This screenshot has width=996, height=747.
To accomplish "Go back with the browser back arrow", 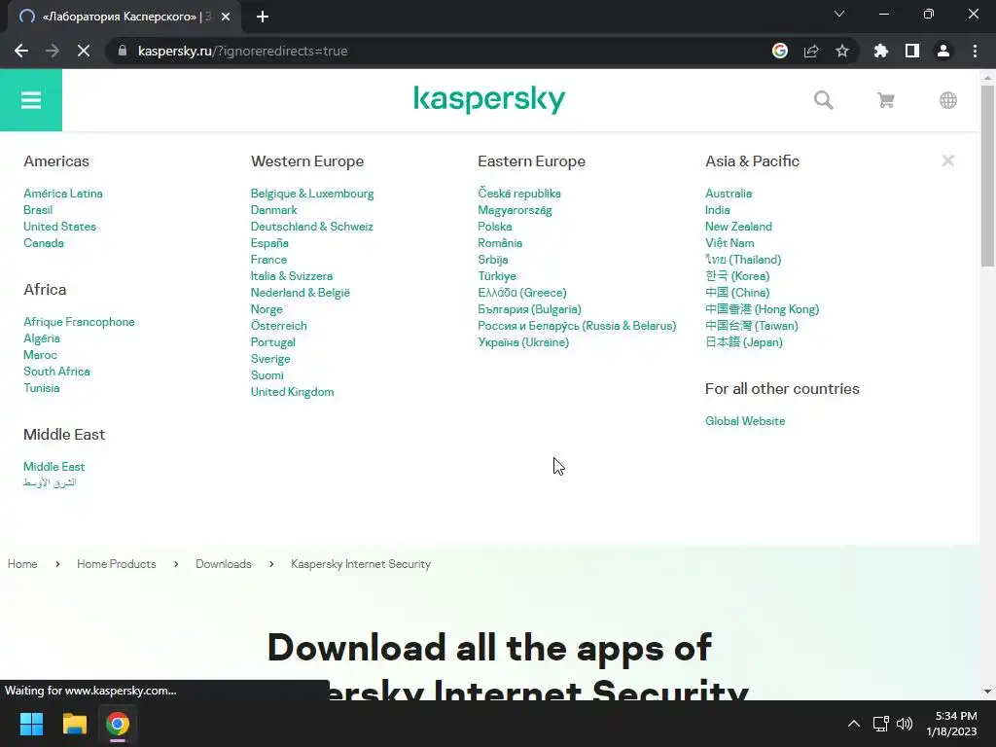I will (x=21, y=51).
